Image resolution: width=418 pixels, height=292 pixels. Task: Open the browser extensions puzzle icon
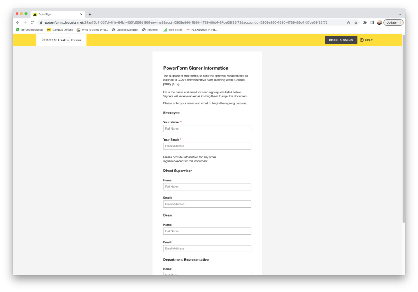pos(365,22)
